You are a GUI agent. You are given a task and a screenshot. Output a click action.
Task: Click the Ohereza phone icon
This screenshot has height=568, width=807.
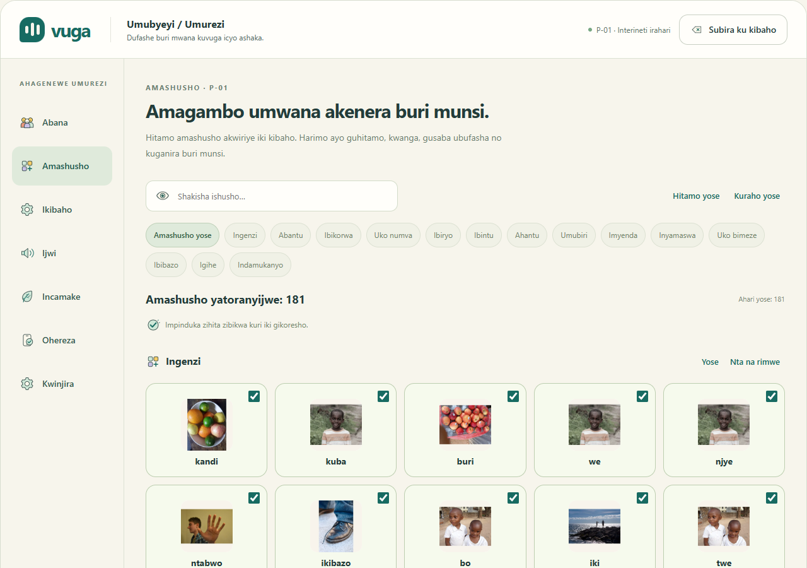click(27, 340)
